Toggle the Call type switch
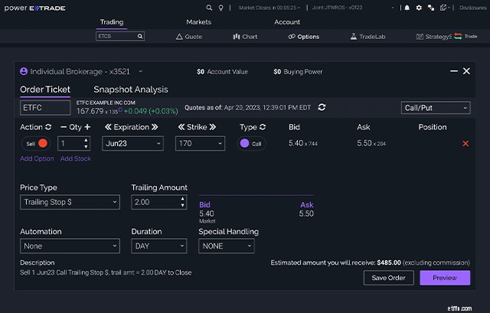The image size is (490, 313). [251, 144]
